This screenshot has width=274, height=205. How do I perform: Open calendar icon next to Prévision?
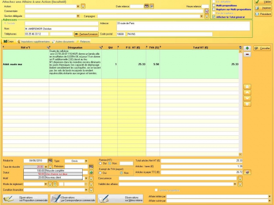(x=91, y=167)
